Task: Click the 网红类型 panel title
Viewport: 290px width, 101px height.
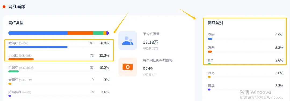Action: pyautogui.click(x=16, y=23)
